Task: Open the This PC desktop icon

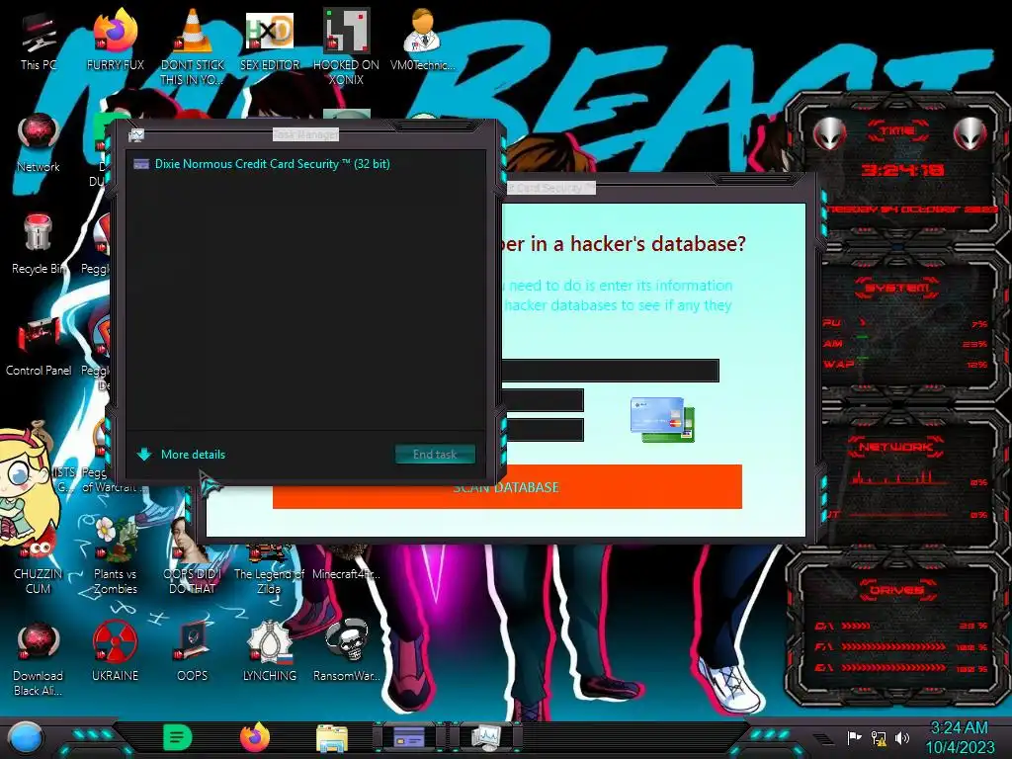Action: click(38, 40)
